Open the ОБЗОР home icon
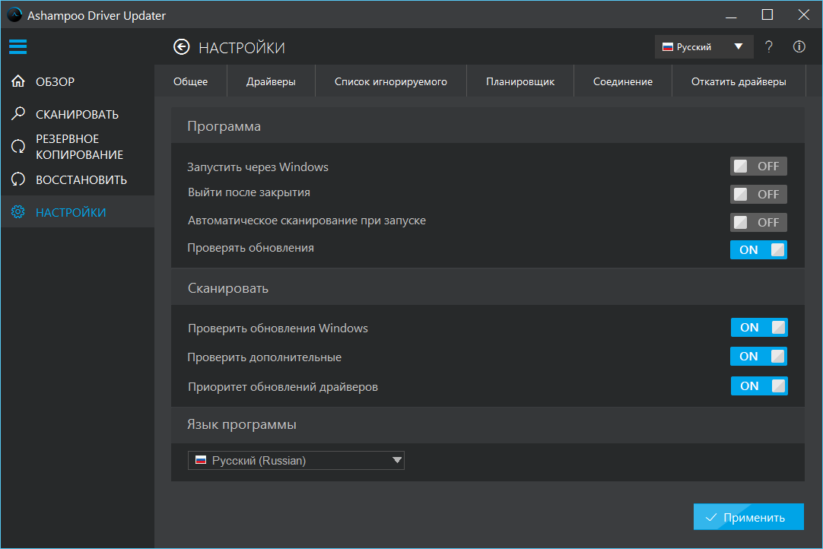The width and height of the screenshot is (823, 549). (19, 81)
